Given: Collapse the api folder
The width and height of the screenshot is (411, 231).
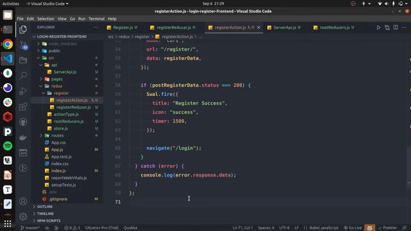Looking at the screenshot, I should 54,65.
